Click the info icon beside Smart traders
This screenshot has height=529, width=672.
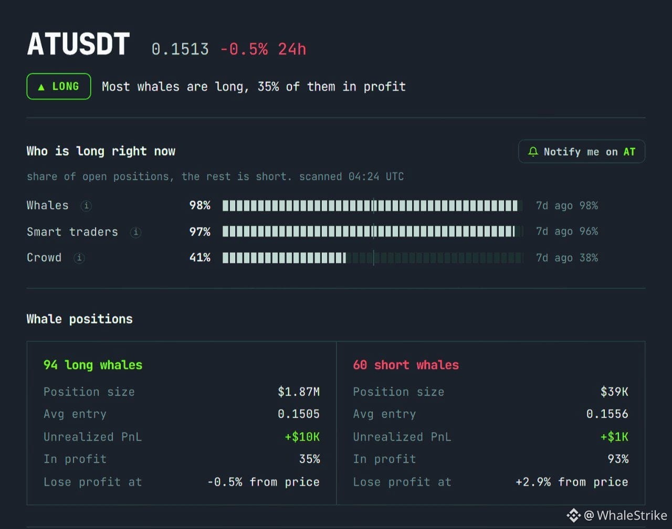(x=135, y=232)
